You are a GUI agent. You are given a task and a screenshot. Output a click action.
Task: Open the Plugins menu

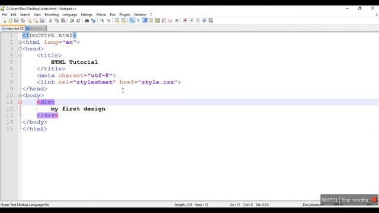125,15
